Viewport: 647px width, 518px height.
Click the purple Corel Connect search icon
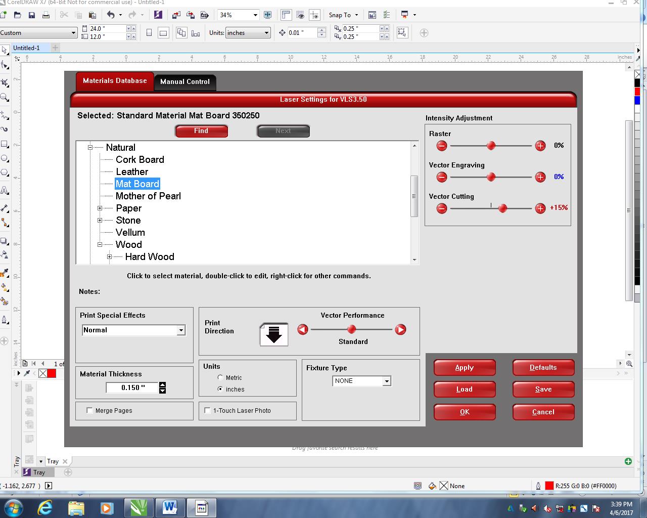(x=158, y=15)
